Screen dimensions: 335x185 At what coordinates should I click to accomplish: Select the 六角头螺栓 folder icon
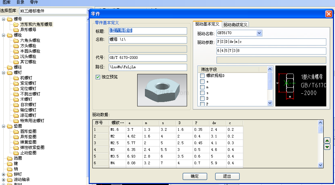pyautogui.click(x=16, y=40)
